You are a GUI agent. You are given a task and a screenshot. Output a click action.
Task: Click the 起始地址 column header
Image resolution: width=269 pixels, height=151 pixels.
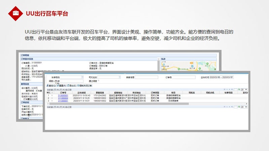tap(118, 93)
